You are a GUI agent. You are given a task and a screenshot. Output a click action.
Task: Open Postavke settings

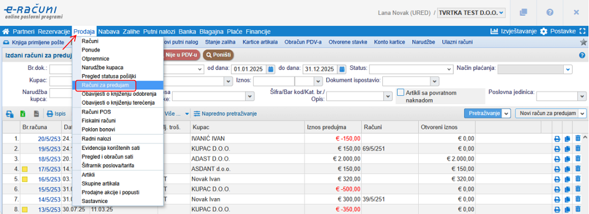(x=557, y=32)
